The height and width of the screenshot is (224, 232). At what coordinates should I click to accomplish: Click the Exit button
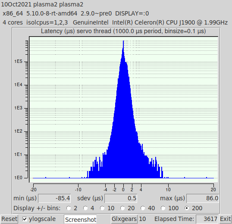[x=225, y=219]
